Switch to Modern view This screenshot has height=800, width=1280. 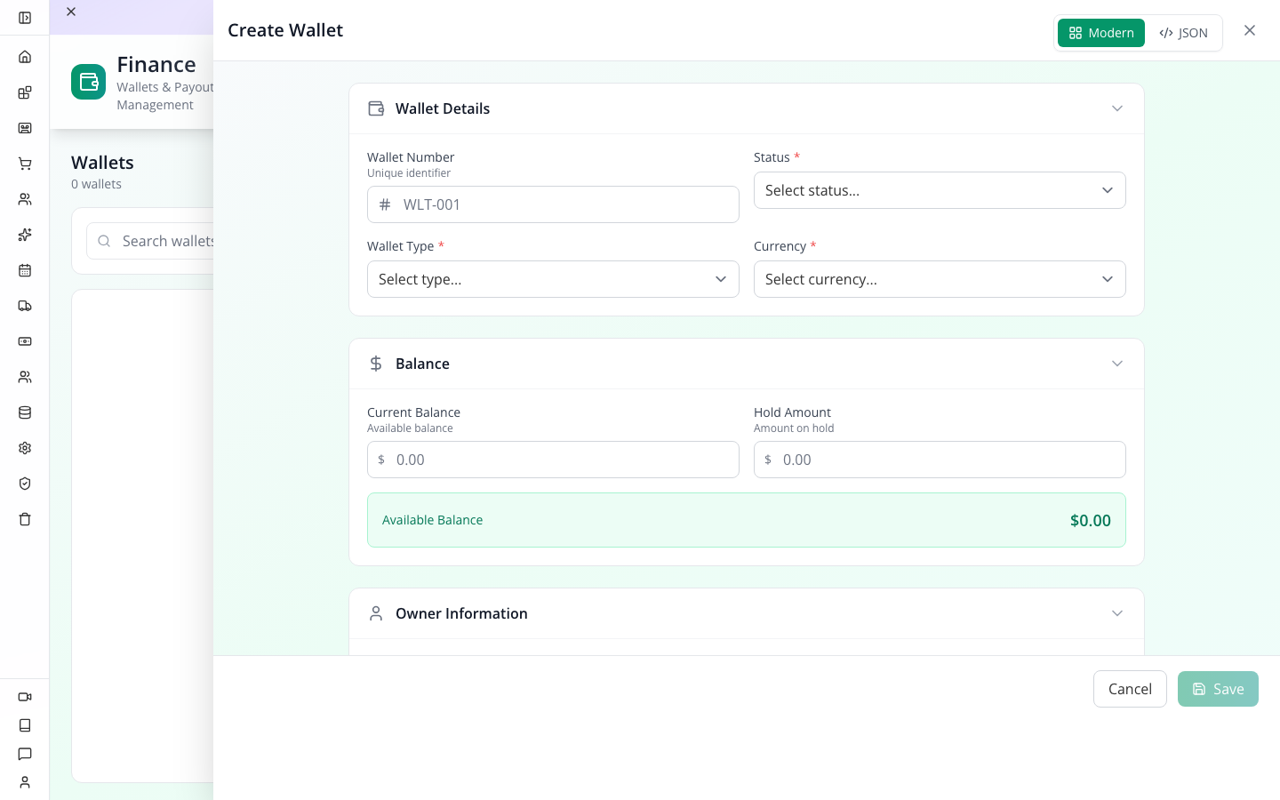click(1101, 33)
